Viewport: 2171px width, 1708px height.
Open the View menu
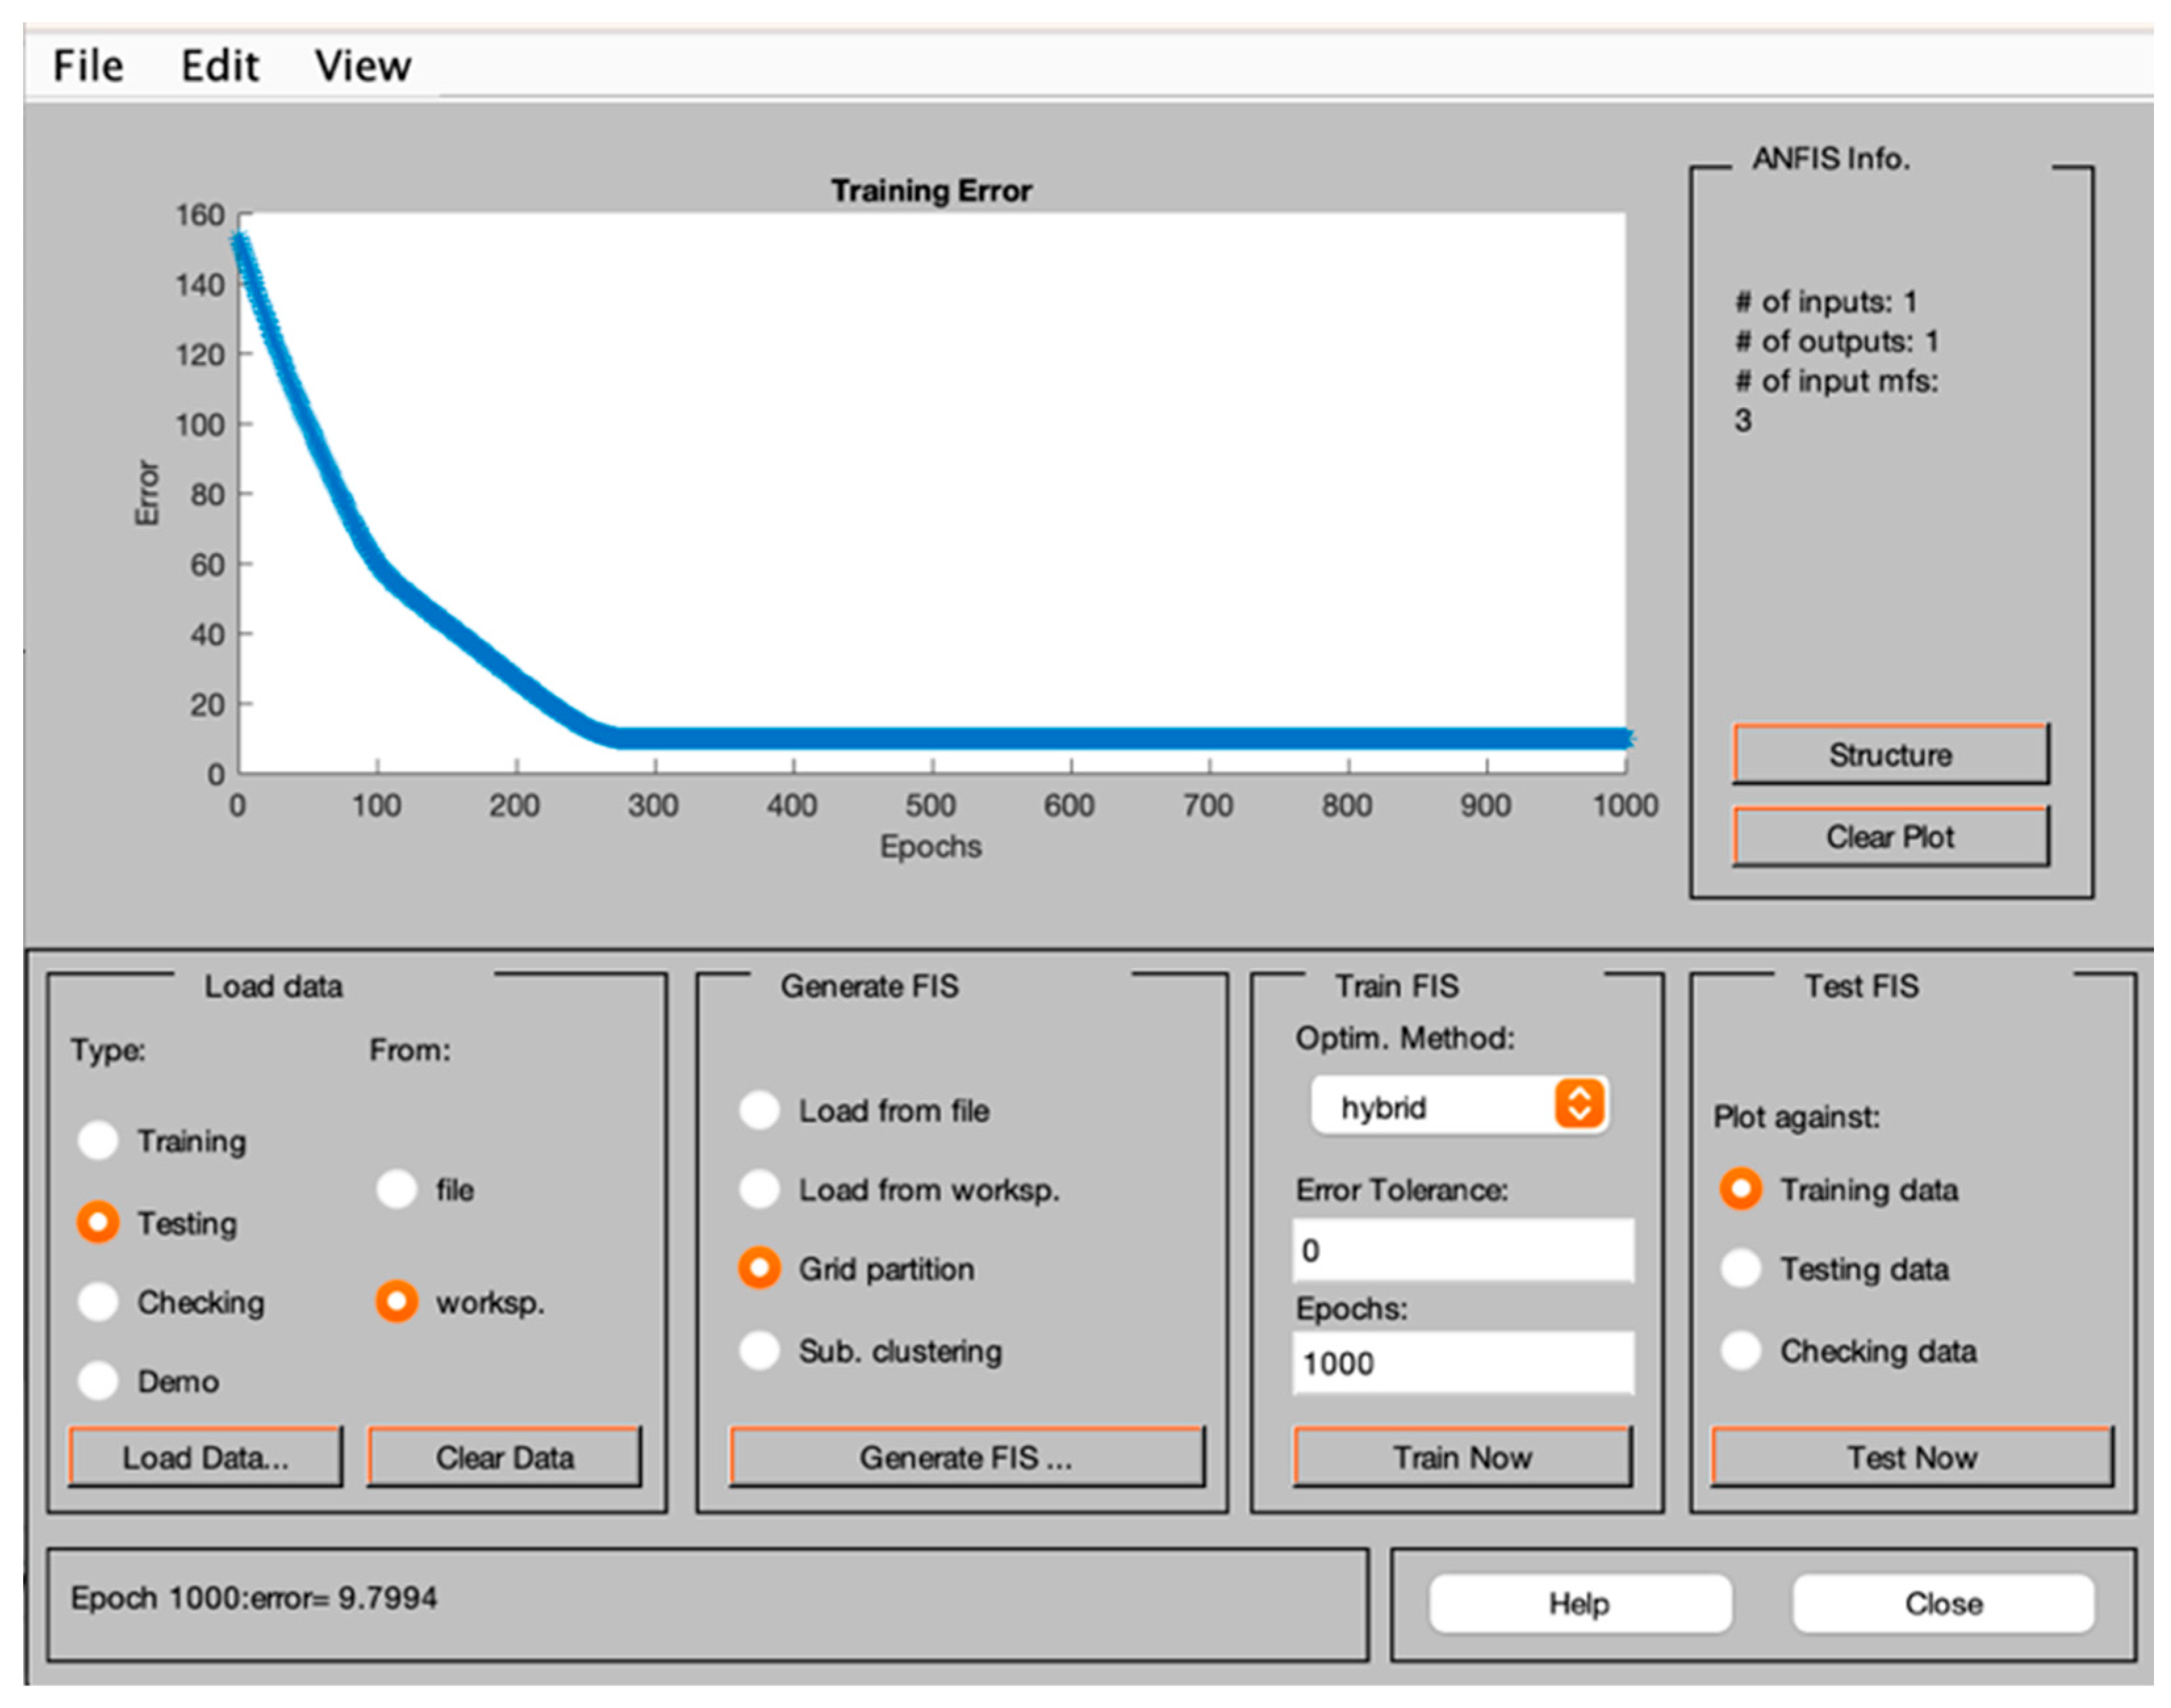[362, 66]
